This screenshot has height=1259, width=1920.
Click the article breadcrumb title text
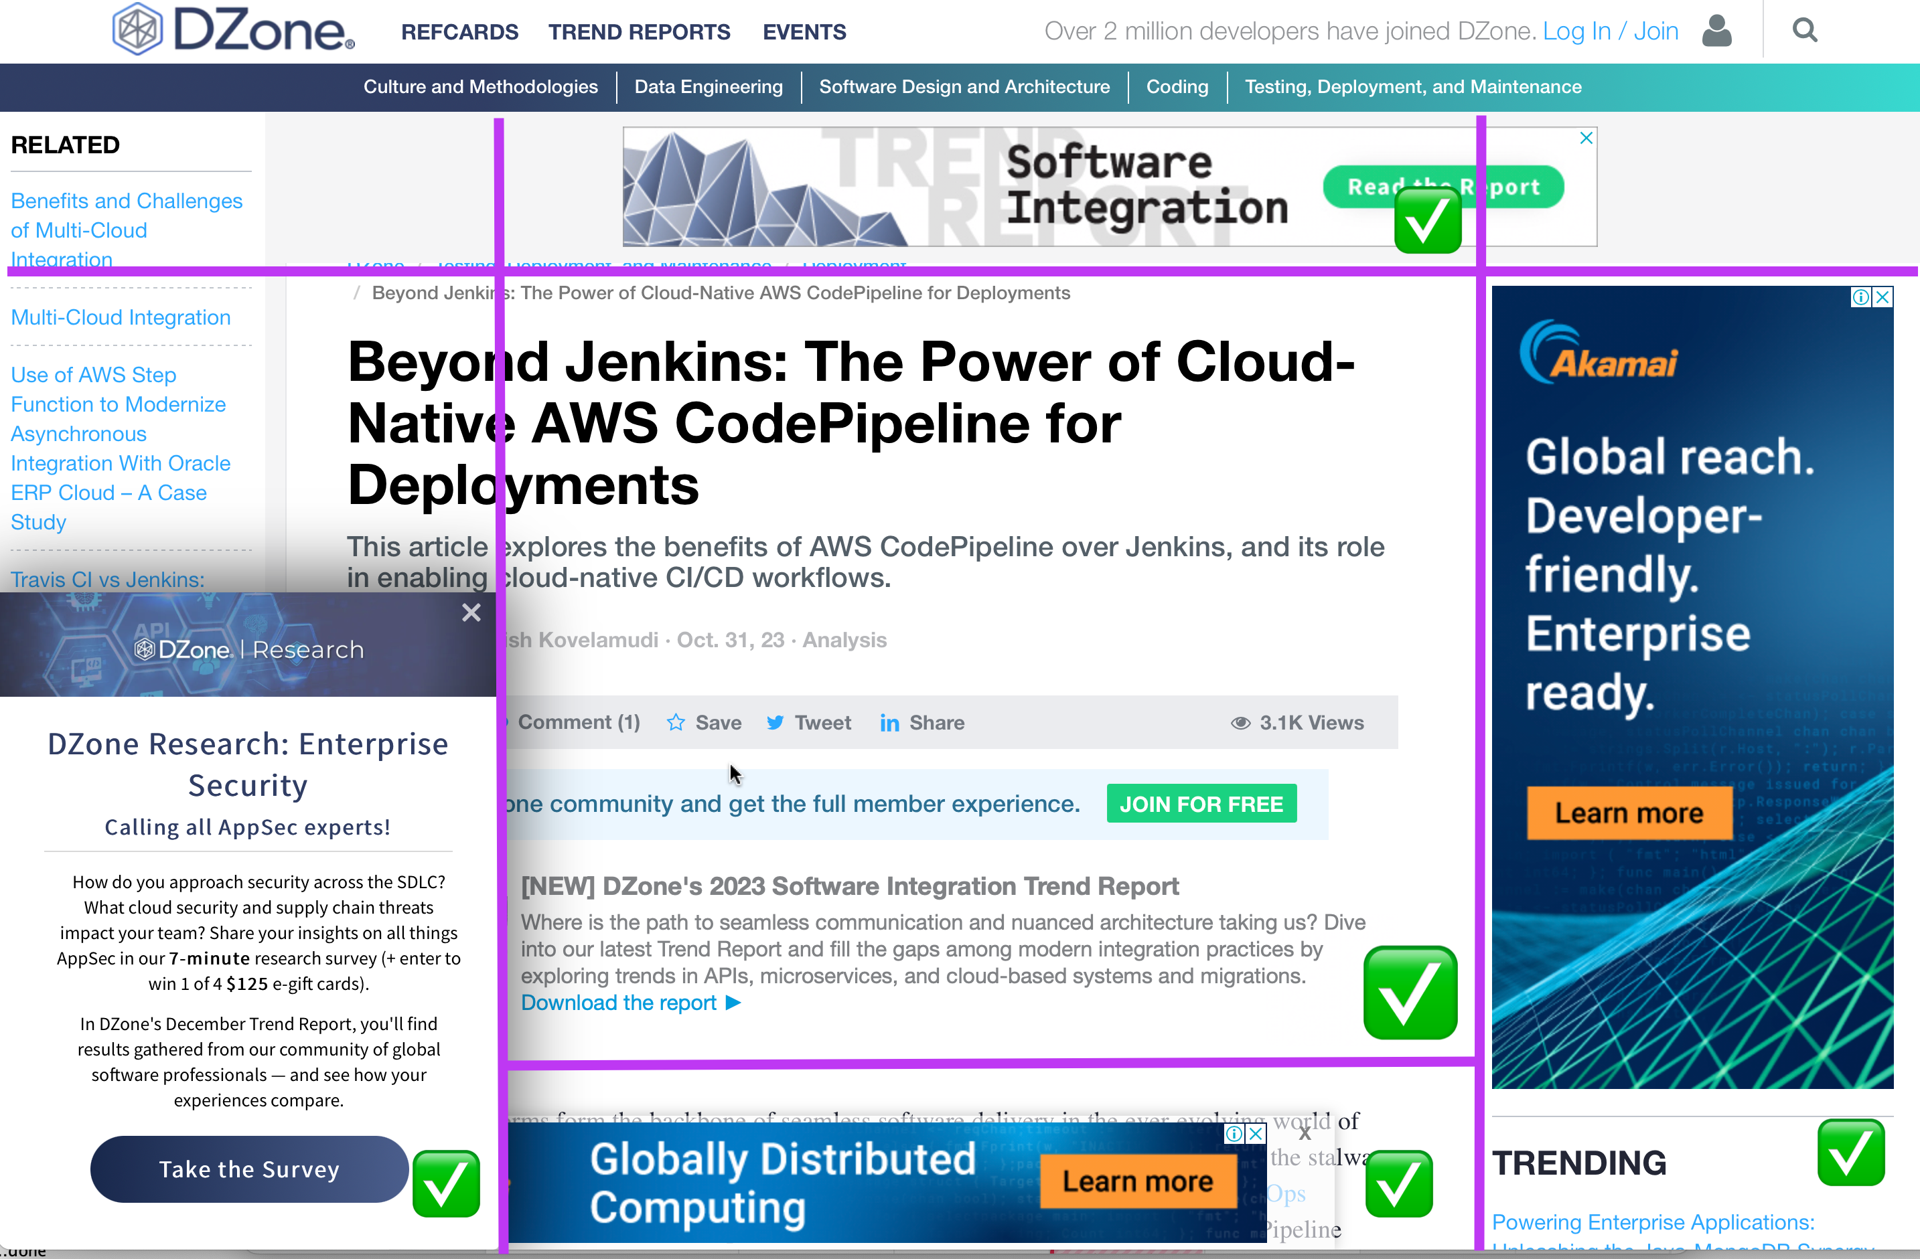[x=721, y=292]
